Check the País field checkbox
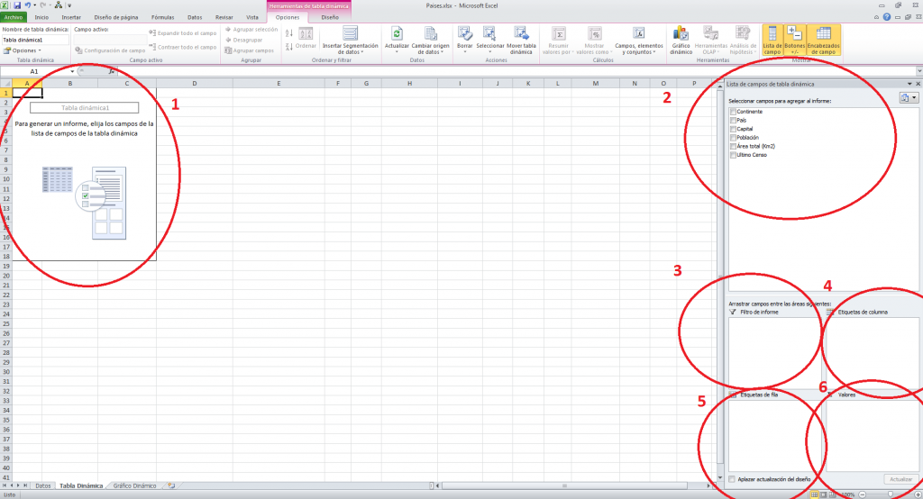This screenshot has height=499, width=923. point(733,120)
